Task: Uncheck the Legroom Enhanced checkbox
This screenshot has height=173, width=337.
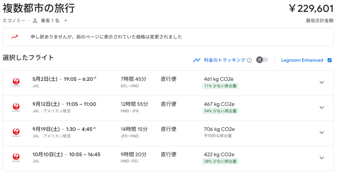Action: (x=330, y=60)
